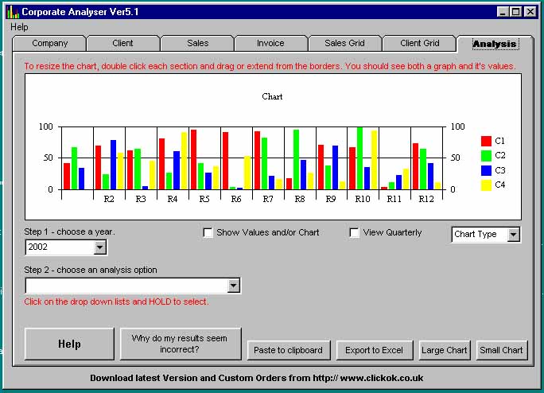Click Export to Excel button
Image resolution: width=544 pixels, height=393 pixels.
(375, 350)
